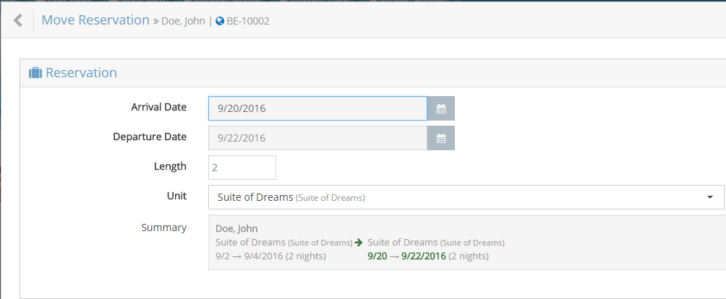Click the back chevron arrow
This screenshot has height=299, width=726.
click(x=18, y=20)
